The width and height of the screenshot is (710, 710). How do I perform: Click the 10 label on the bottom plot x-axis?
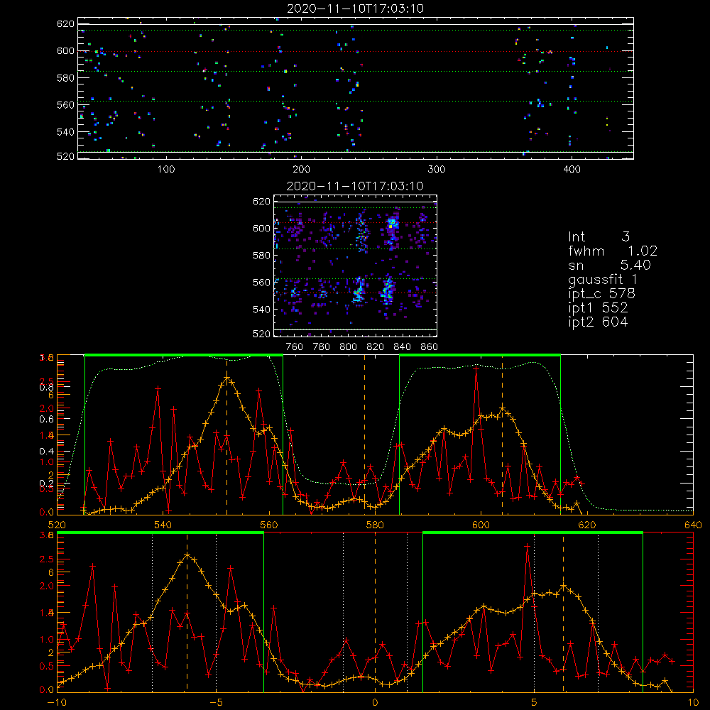[x=693, y=703]
